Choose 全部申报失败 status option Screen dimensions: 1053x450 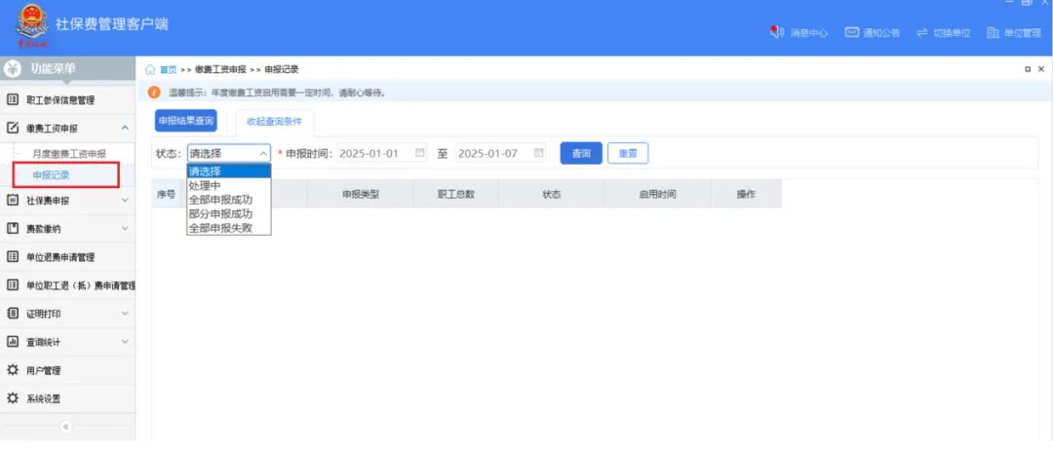tap(220, 227)
